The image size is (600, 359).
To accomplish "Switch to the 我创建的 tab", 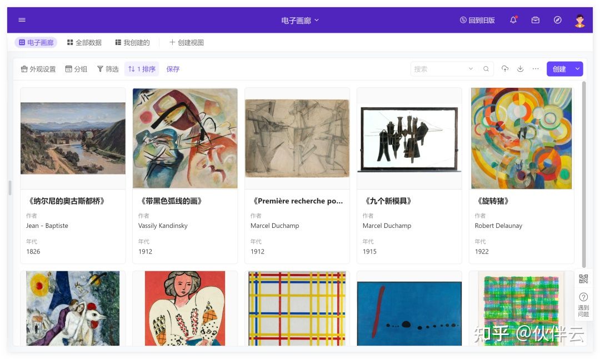I will (132, 42).
